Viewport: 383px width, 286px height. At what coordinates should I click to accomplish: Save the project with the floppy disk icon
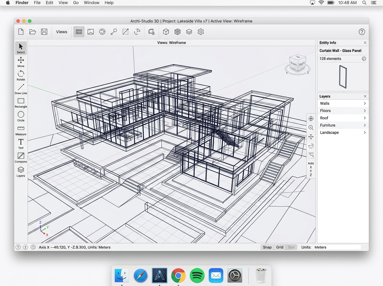(x=44, y=32)
